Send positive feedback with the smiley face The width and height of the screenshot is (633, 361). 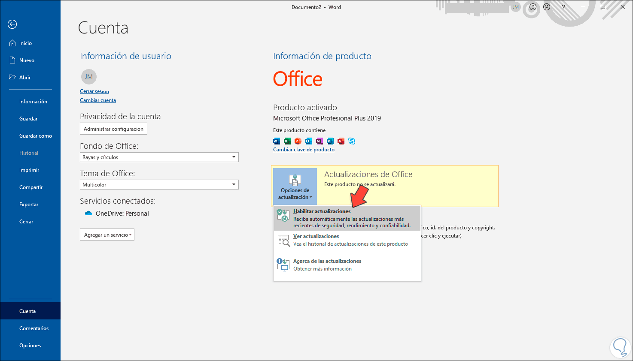click(x=533, y=7)
